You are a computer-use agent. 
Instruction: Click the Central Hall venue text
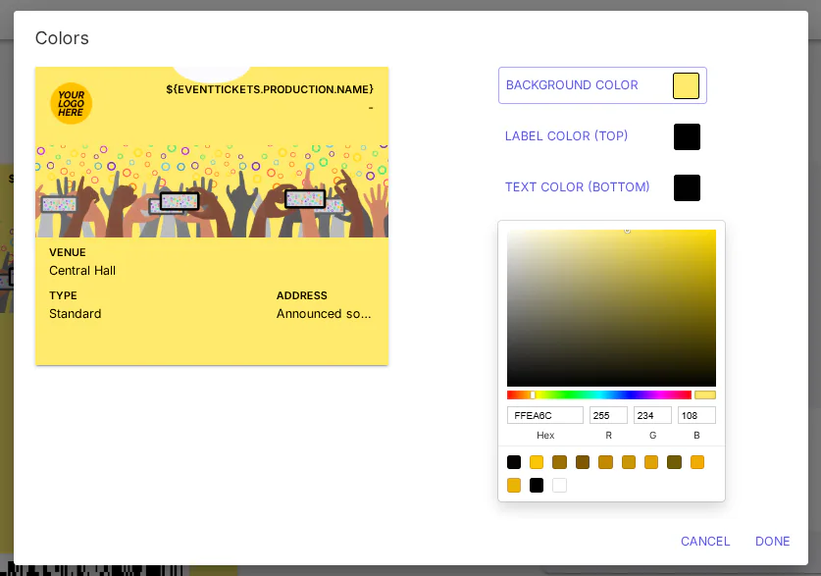pos(82,271)
